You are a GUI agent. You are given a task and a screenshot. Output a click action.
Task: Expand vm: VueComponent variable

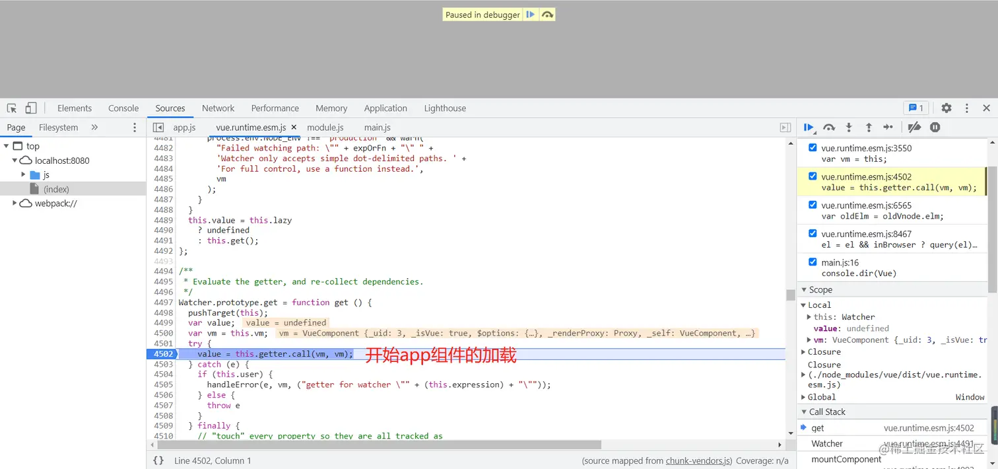[809, 340]
